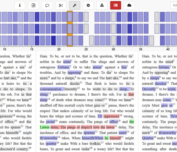Select top-row heatmap cell at segment 19

pos(53,17)
